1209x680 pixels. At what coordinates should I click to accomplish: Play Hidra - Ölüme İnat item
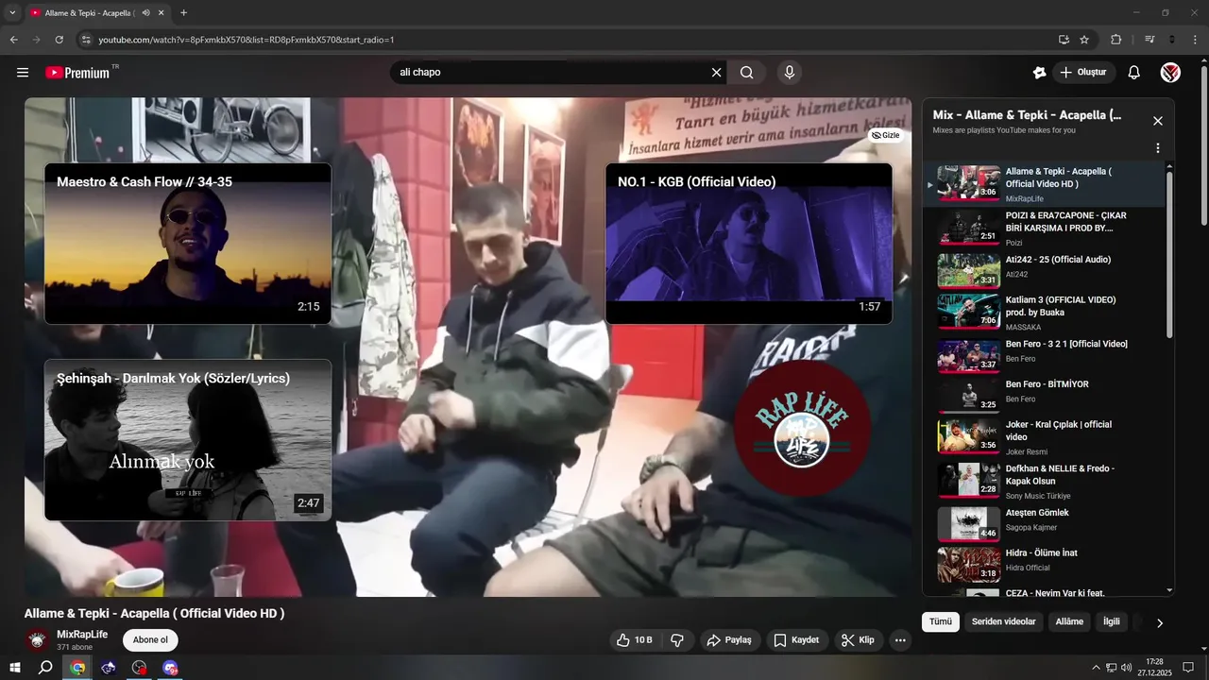1046,563
